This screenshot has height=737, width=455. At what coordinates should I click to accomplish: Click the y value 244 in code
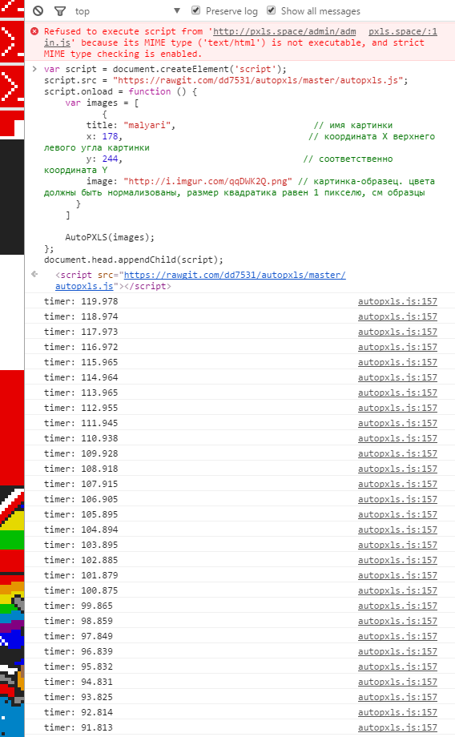coord(110,159)
